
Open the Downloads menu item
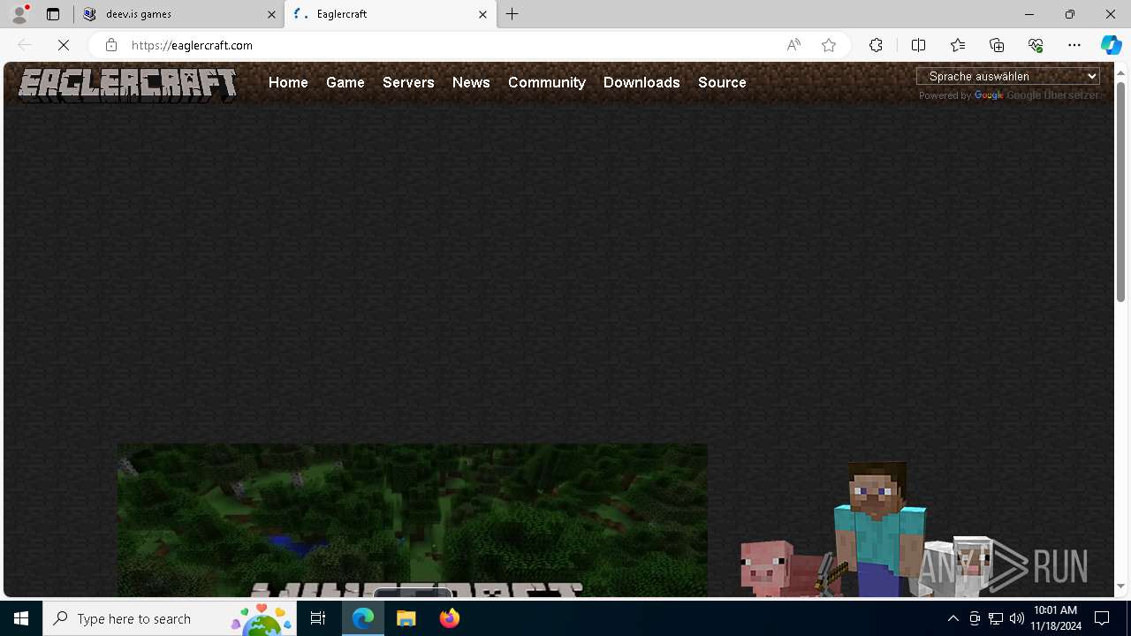[641, 82]
